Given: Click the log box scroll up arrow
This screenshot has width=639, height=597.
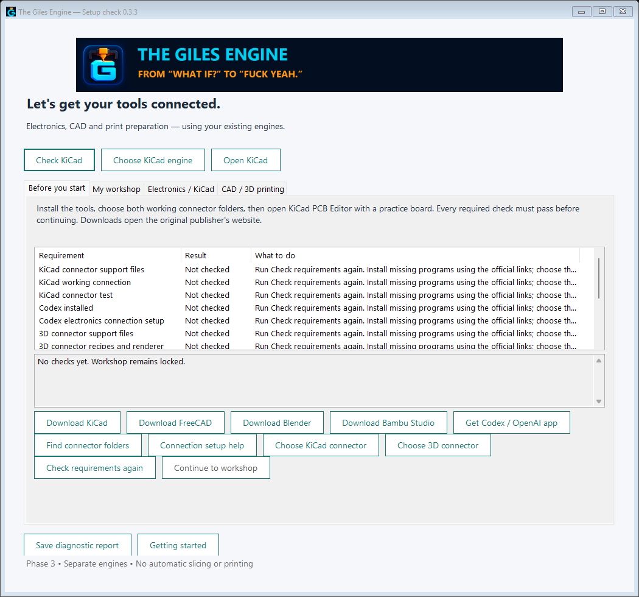Looking at the screenshot, I should 599,361.
